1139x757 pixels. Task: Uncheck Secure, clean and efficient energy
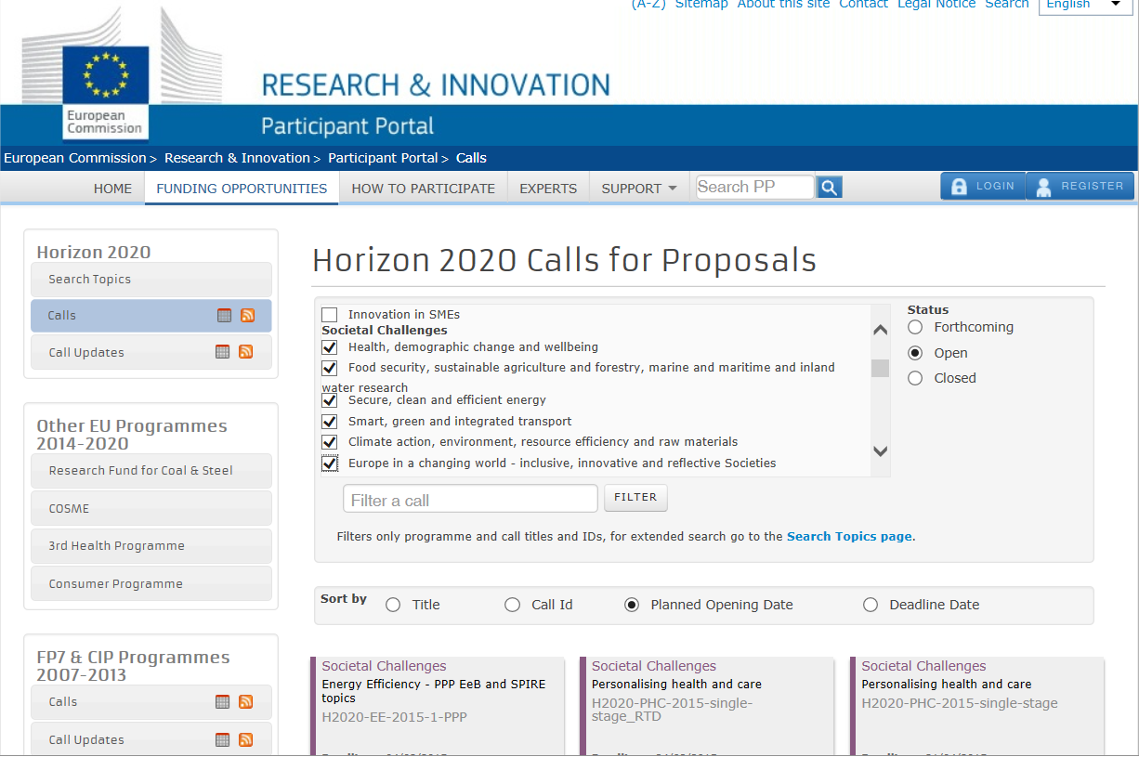[330, 400]
